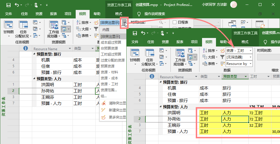Image resolution: width=280 pixels, height=144 pixels.
Task: Click highlight marker icon in back window
Action: tap(96, 22)
